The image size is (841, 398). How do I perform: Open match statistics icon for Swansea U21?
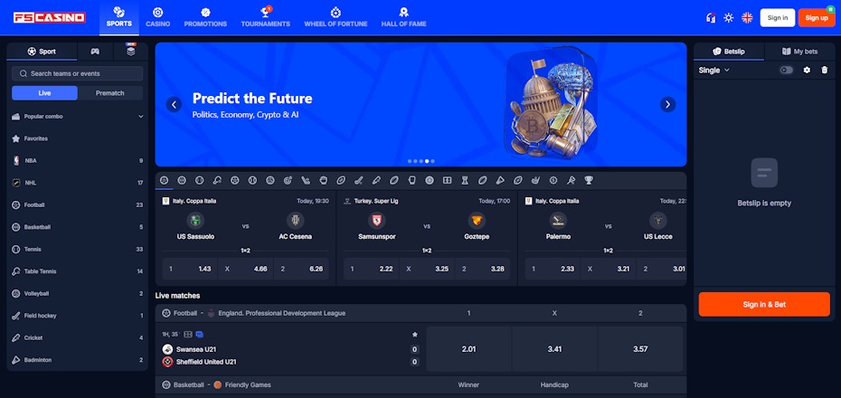pyautogui.click(x=188, y=334)
